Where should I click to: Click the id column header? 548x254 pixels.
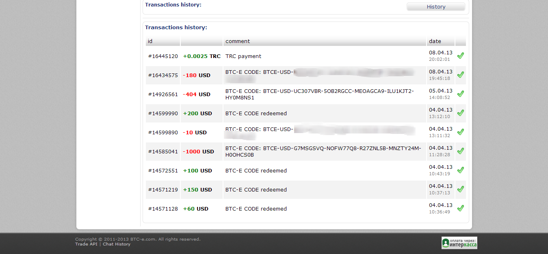(163, 41)
